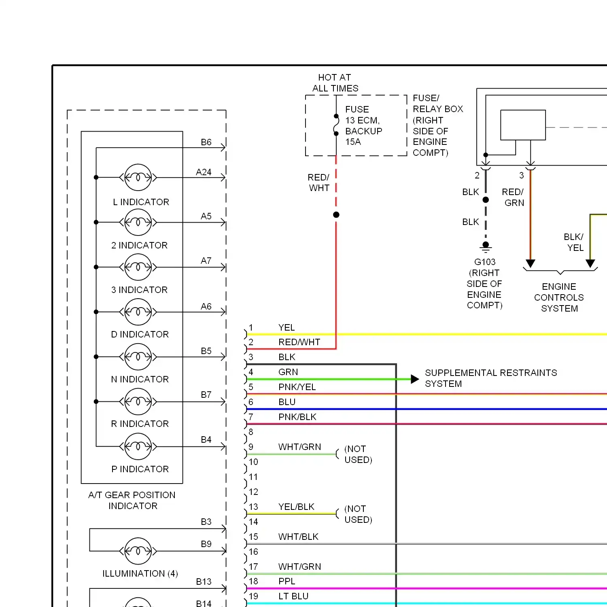Viewport: 607px width, 607px height.
Task: Click terminal label B13
Action: 204,582
